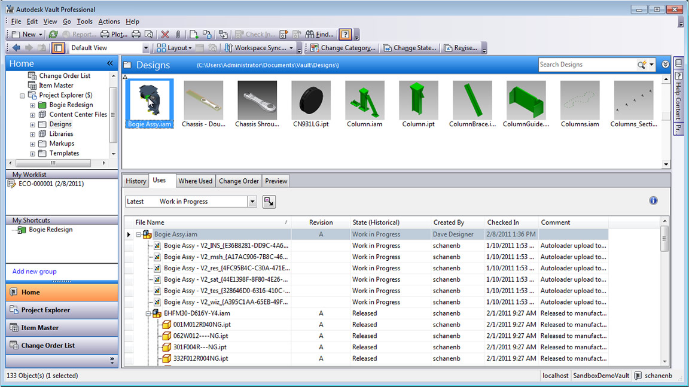The width and height of the screenshot is (689, 387).
Task: Select the Chassis Shroud thumbnail
Action: pos(257,104)
